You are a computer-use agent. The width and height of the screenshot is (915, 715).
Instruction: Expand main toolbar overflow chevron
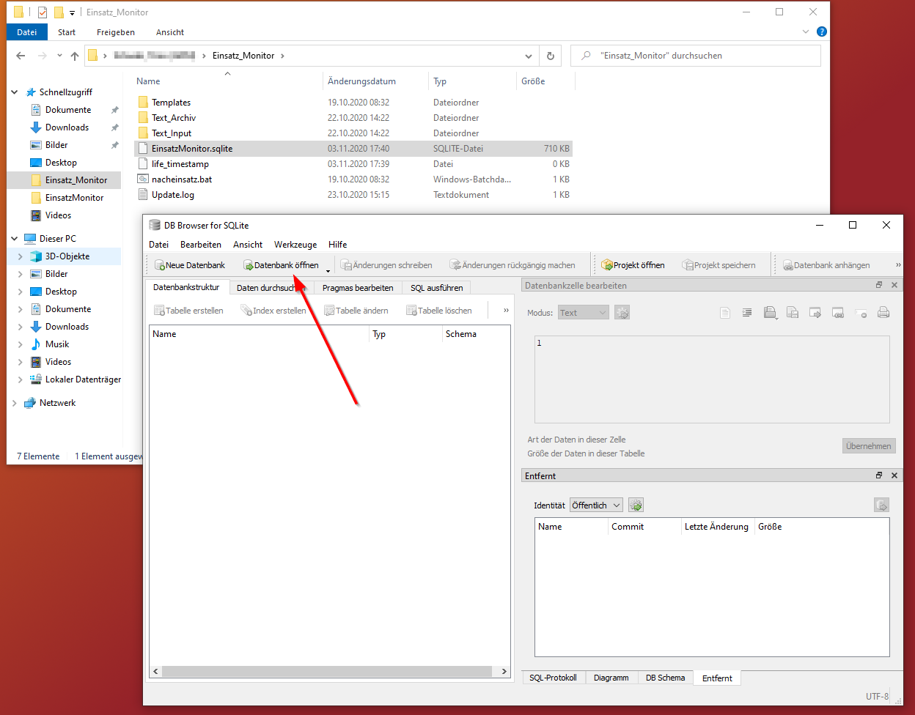point(898,265)
